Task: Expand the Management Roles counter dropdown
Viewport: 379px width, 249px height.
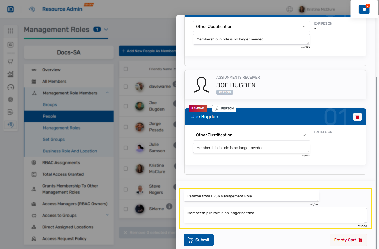Action: (106, 30)
